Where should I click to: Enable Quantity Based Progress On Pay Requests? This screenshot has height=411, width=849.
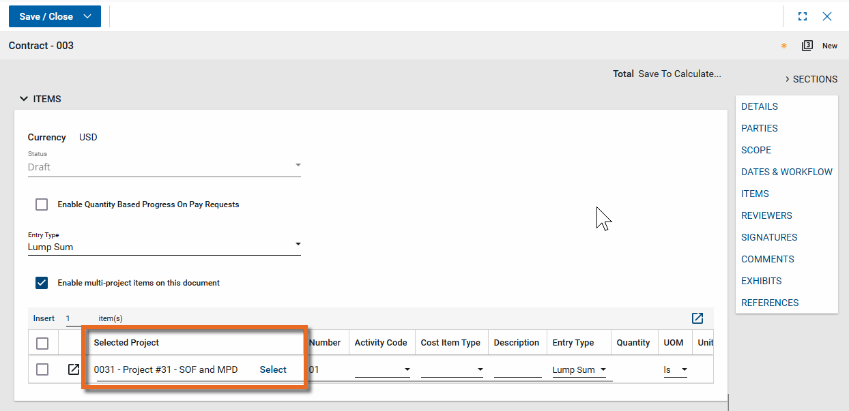coord(42,204)
